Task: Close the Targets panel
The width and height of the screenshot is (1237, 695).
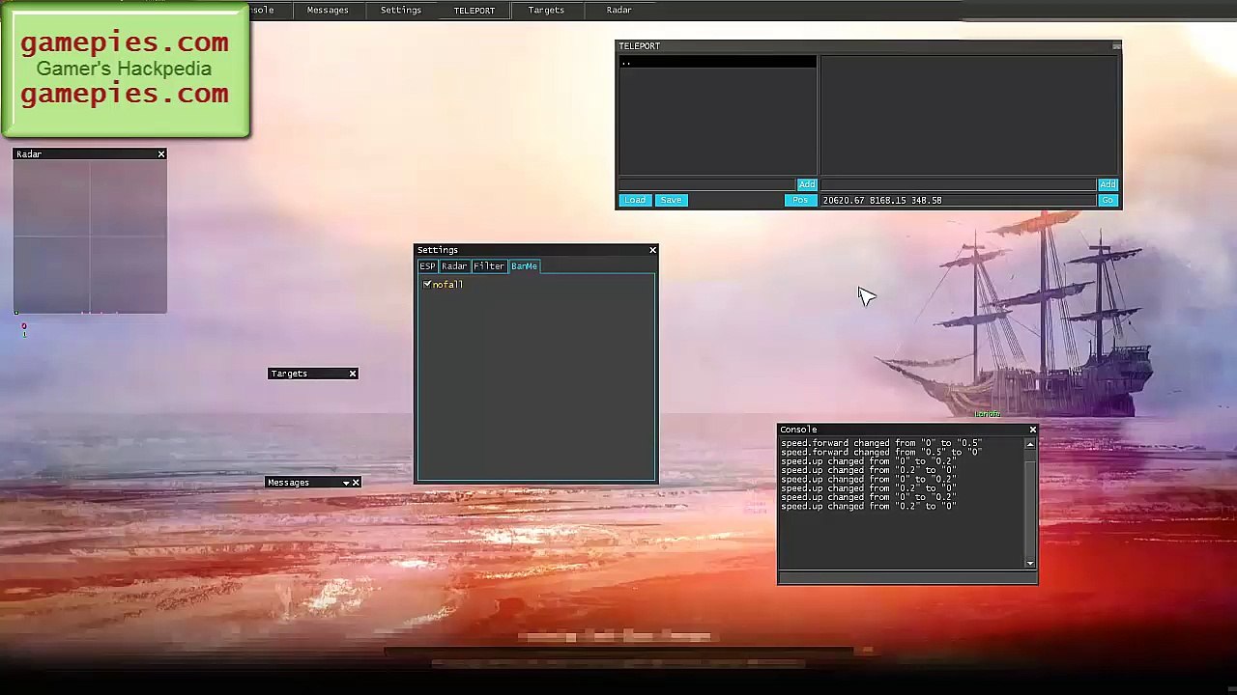Action: 353,374
